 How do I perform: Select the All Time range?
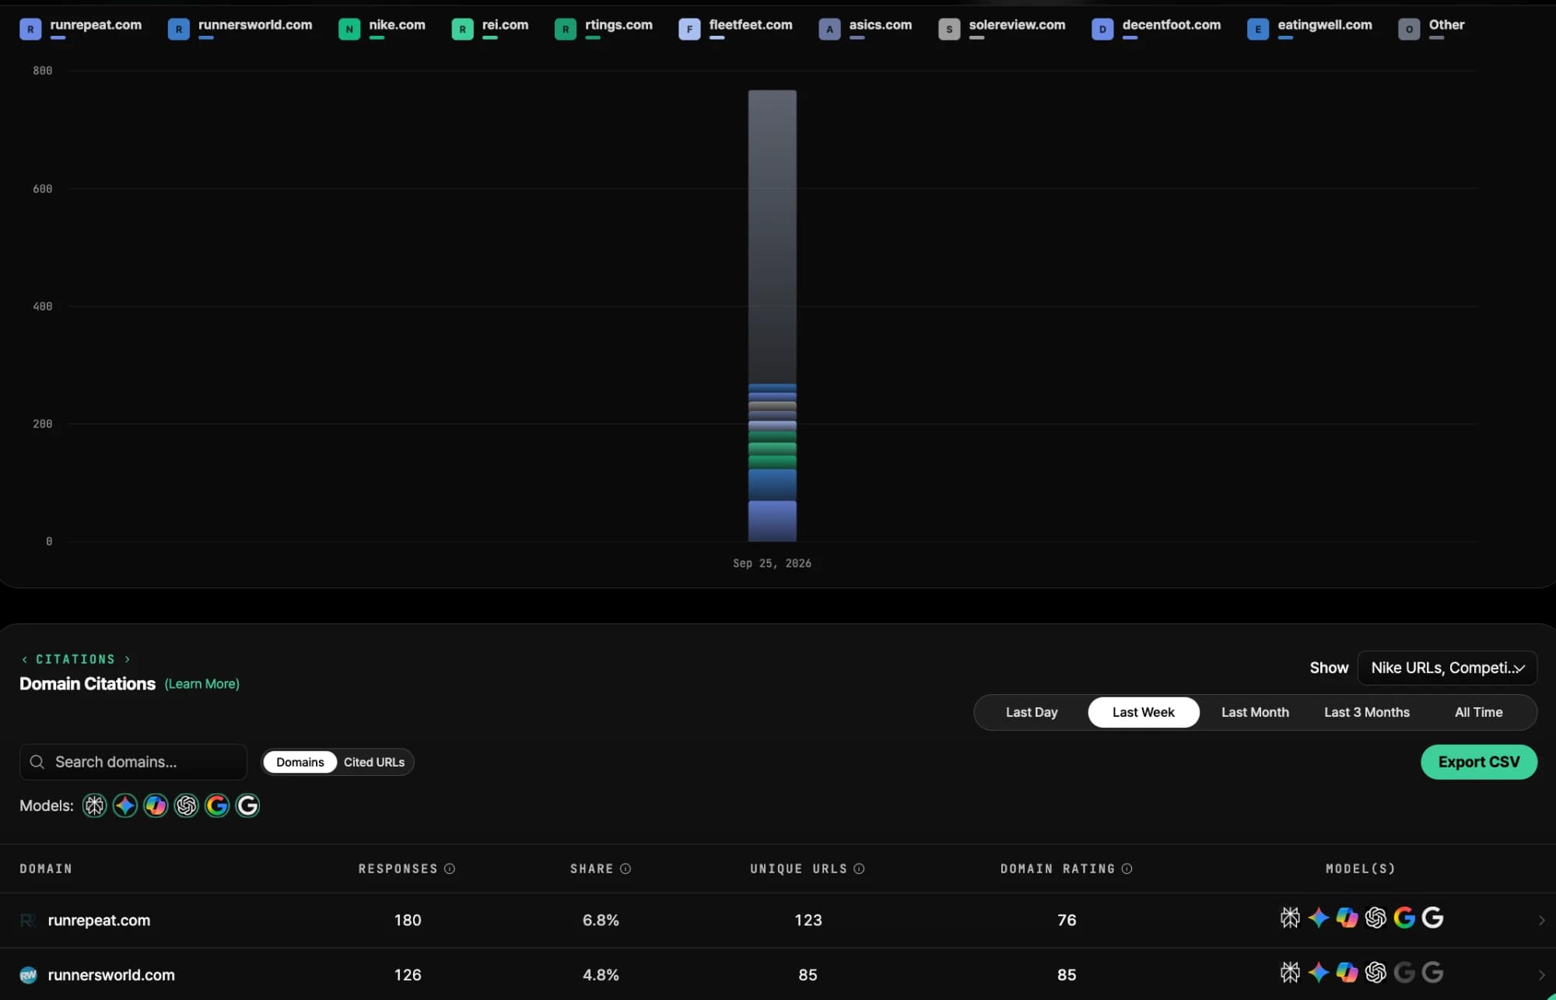click(1478, 712)
